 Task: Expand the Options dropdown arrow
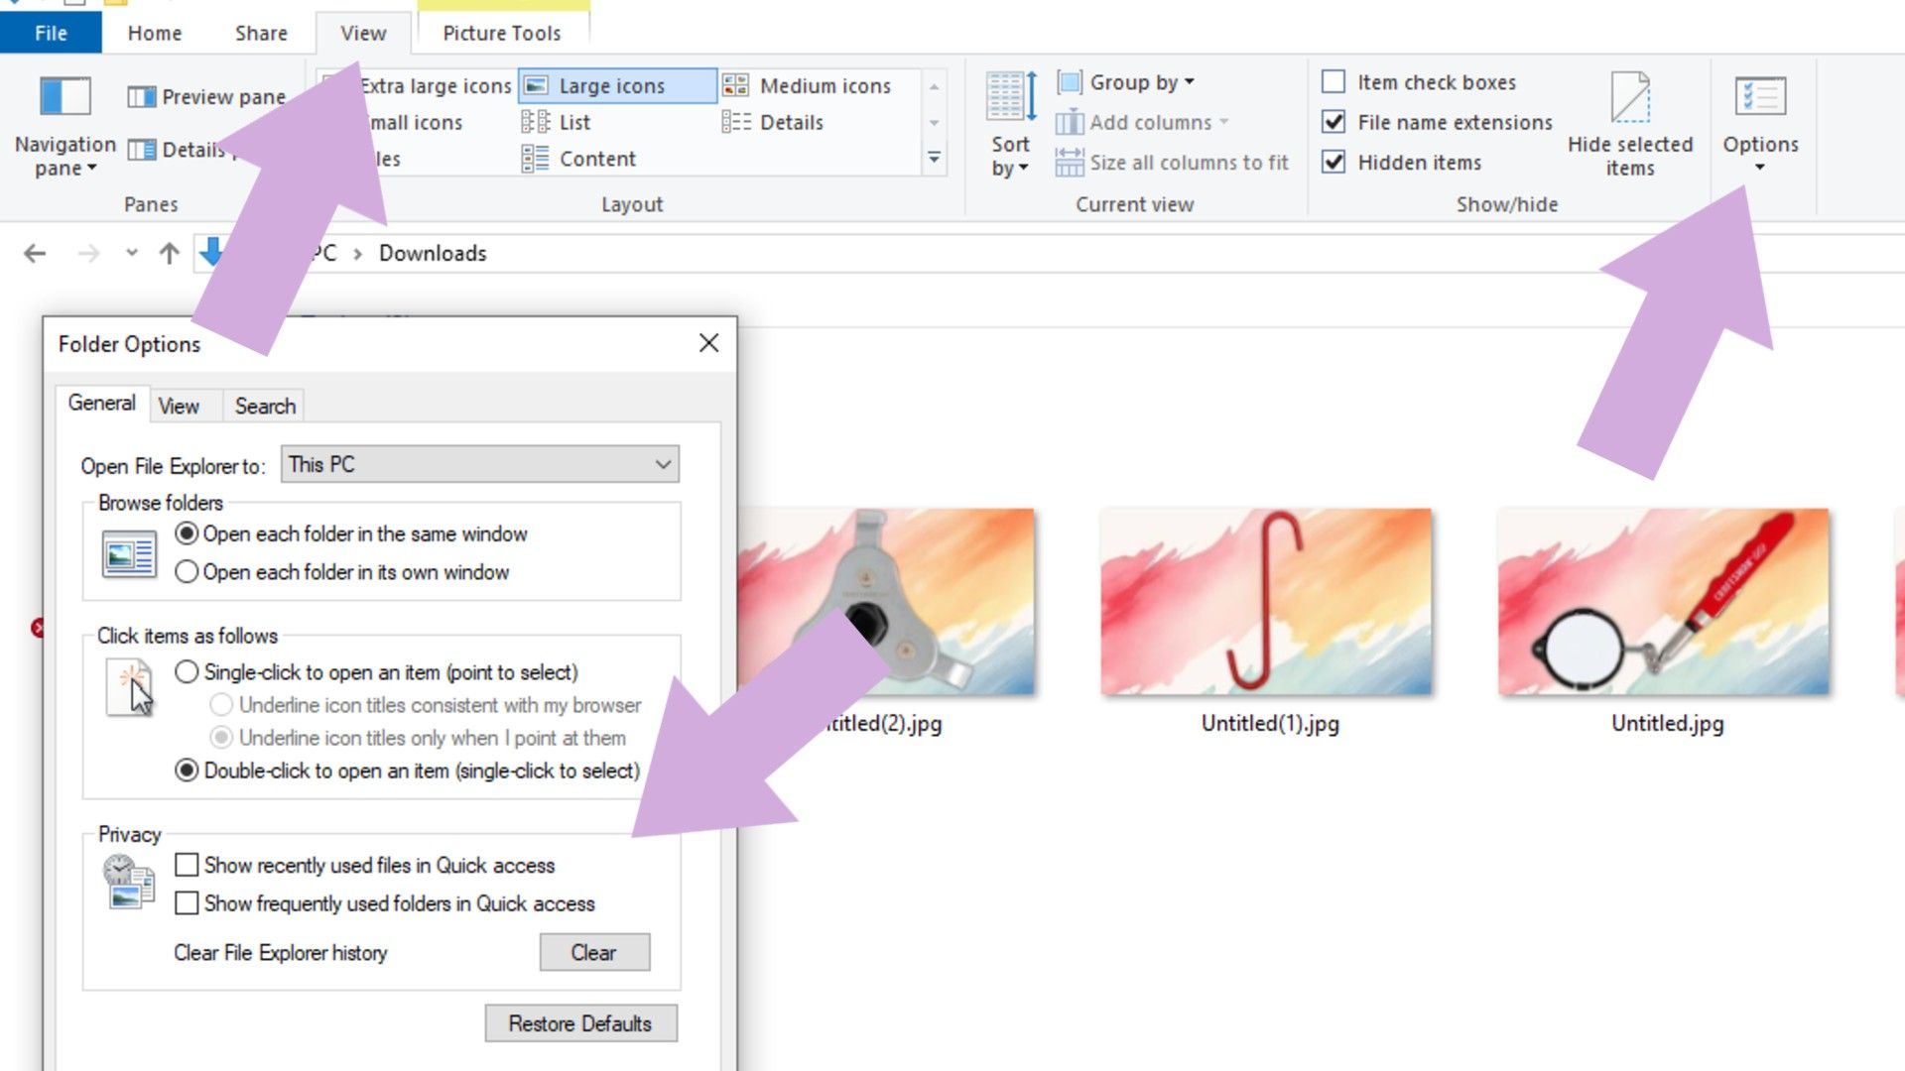pyautogui.click(x=1760, y=168)
